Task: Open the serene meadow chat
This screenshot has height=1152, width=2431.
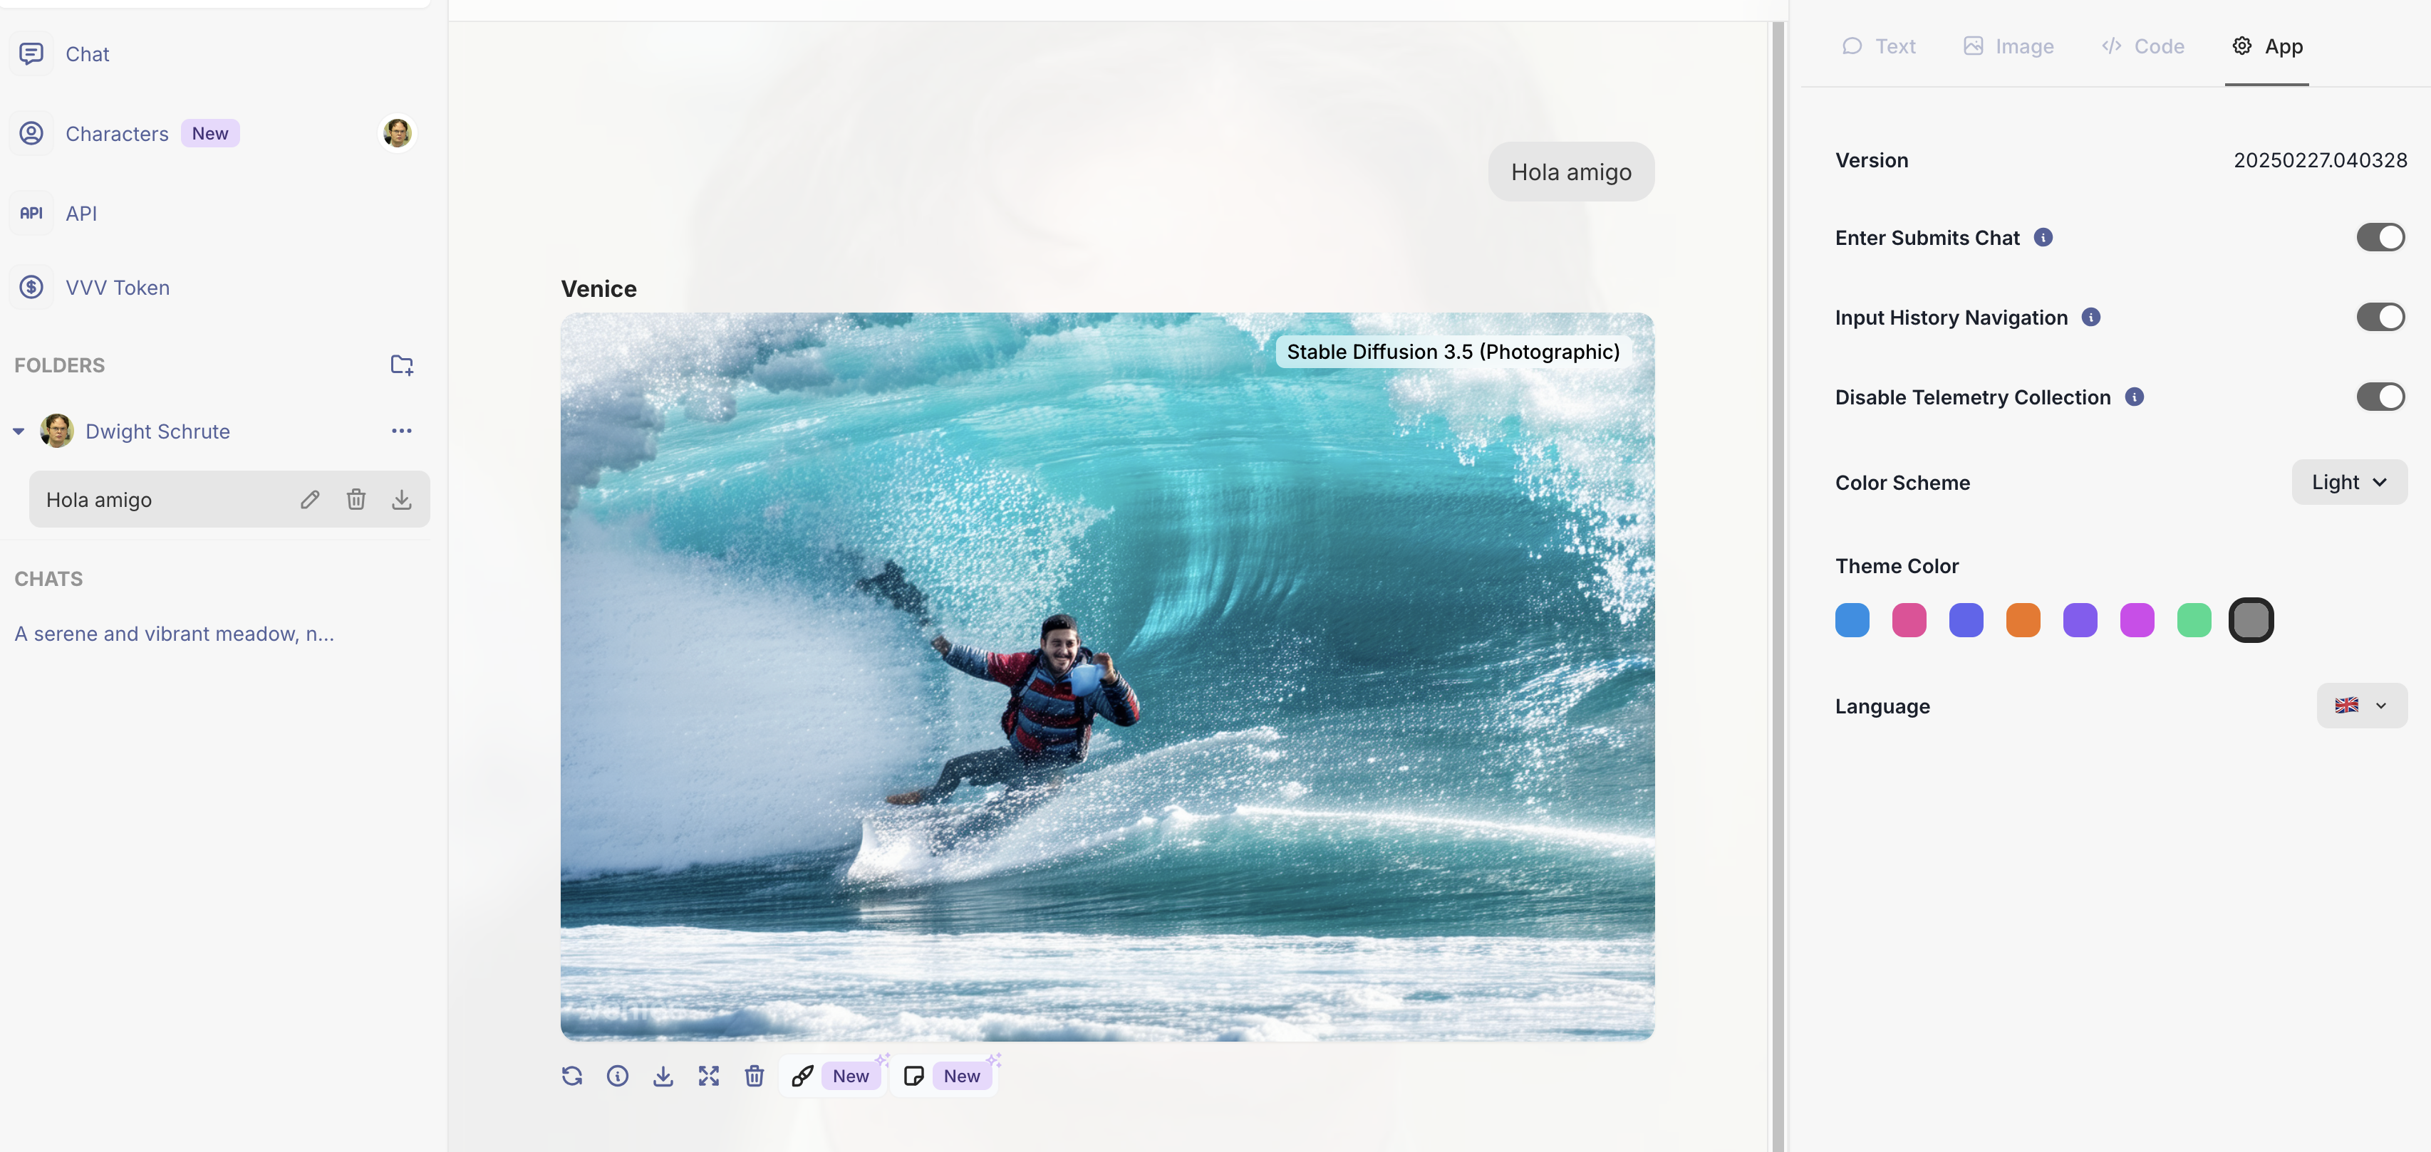Action: (x=175, y=634)
